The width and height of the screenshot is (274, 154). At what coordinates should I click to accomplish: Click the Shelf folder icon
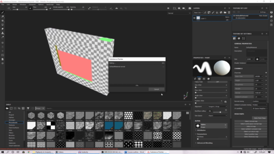click(x=7, y=108)
